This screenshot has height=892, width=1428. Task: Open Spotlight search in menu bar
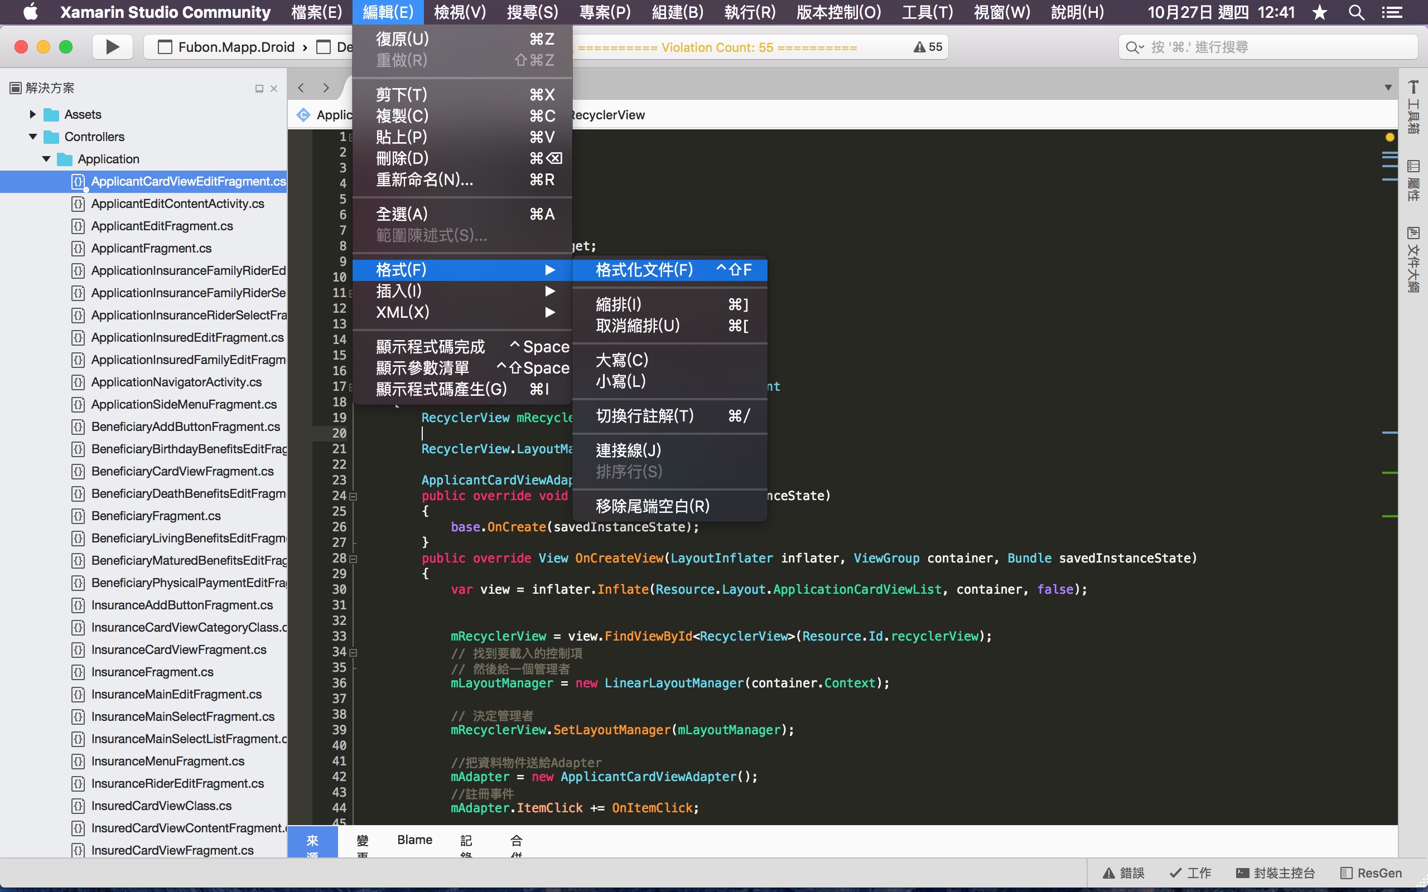(x=1357, y=12)
